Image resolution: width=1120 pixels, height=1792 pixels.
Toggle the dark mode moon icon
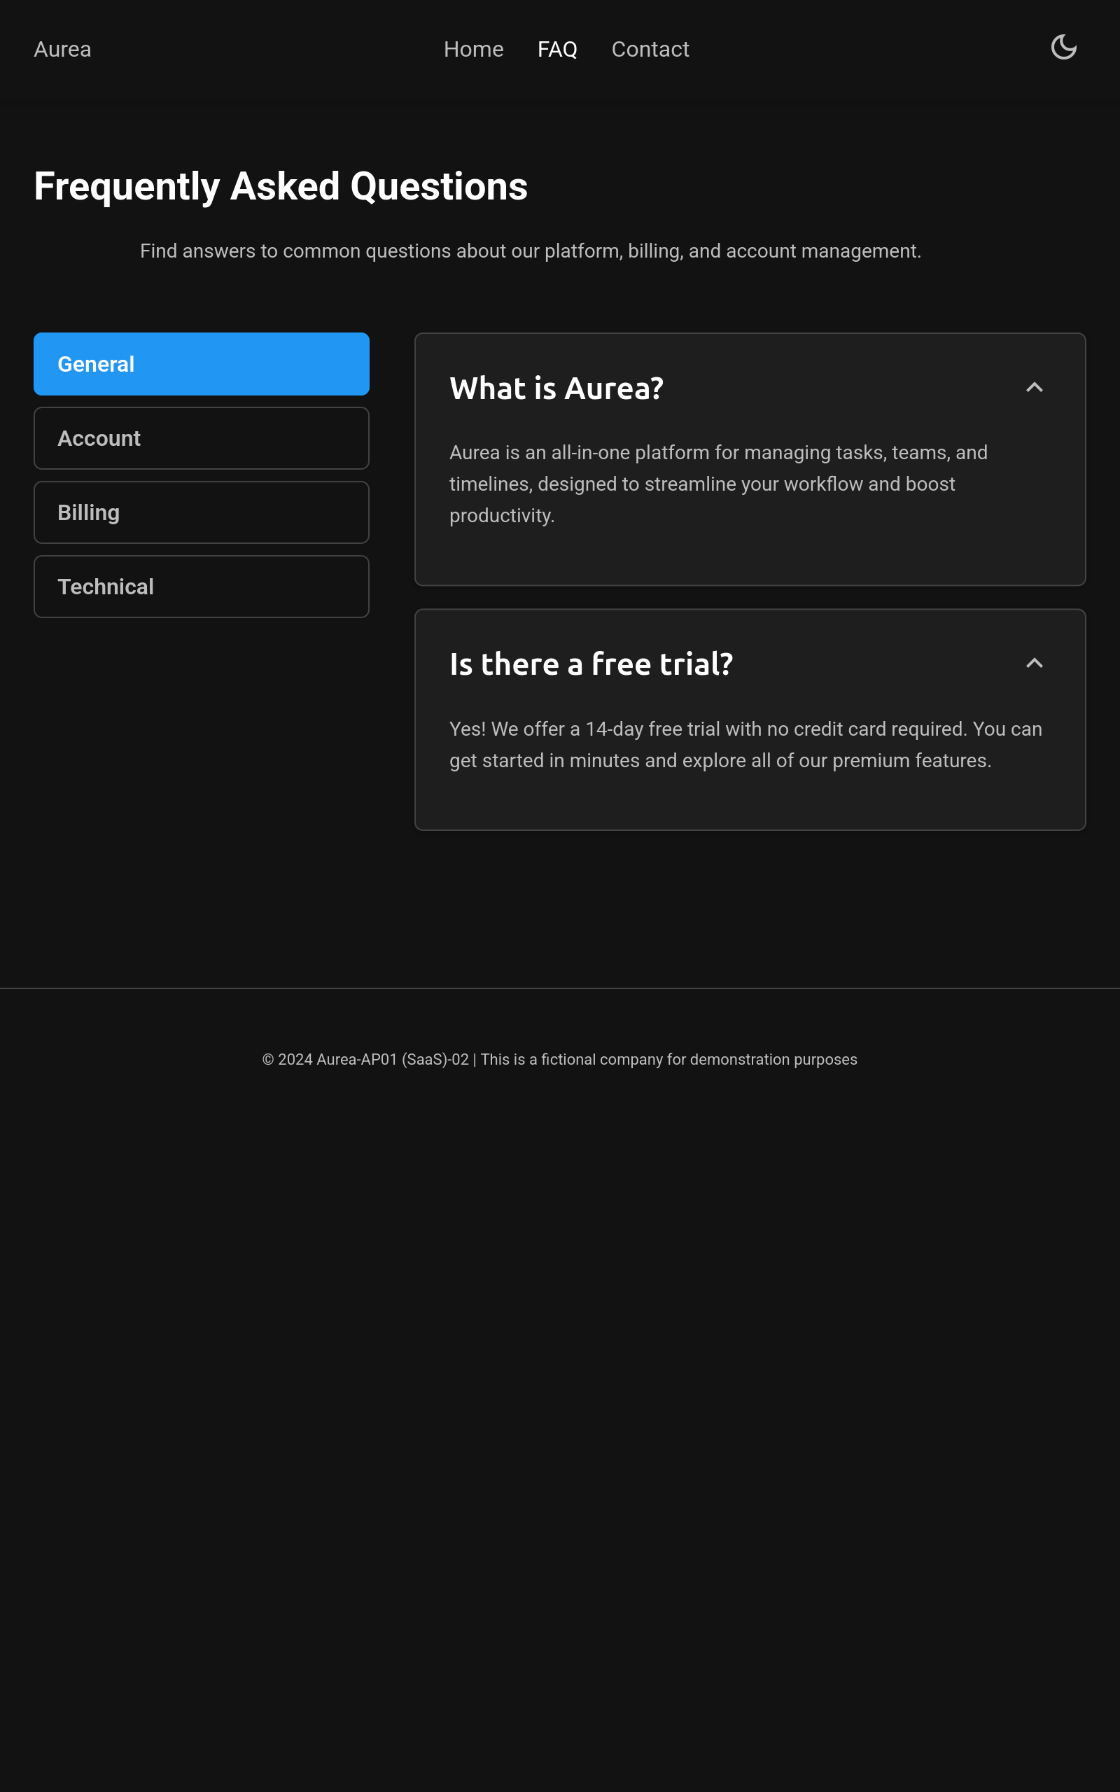coord(1063,48)
